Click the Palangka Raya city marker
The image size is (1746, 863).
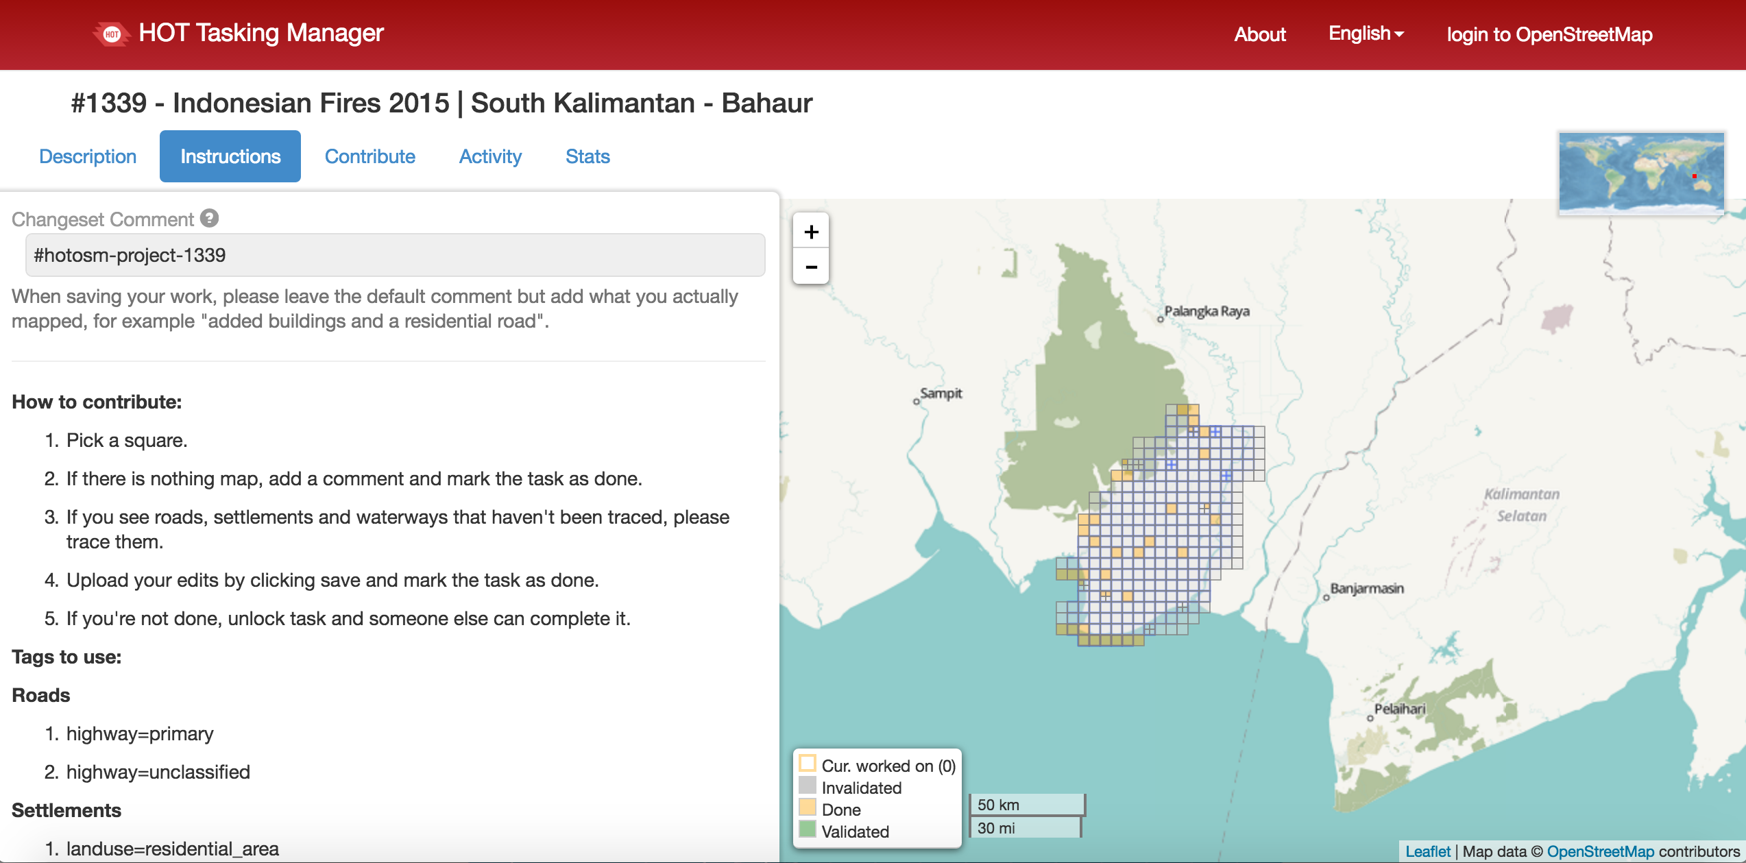click(1161, 319)
